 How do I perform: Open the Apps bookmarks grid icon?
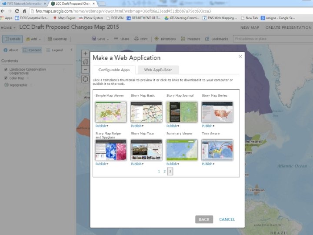click(2, 18)
